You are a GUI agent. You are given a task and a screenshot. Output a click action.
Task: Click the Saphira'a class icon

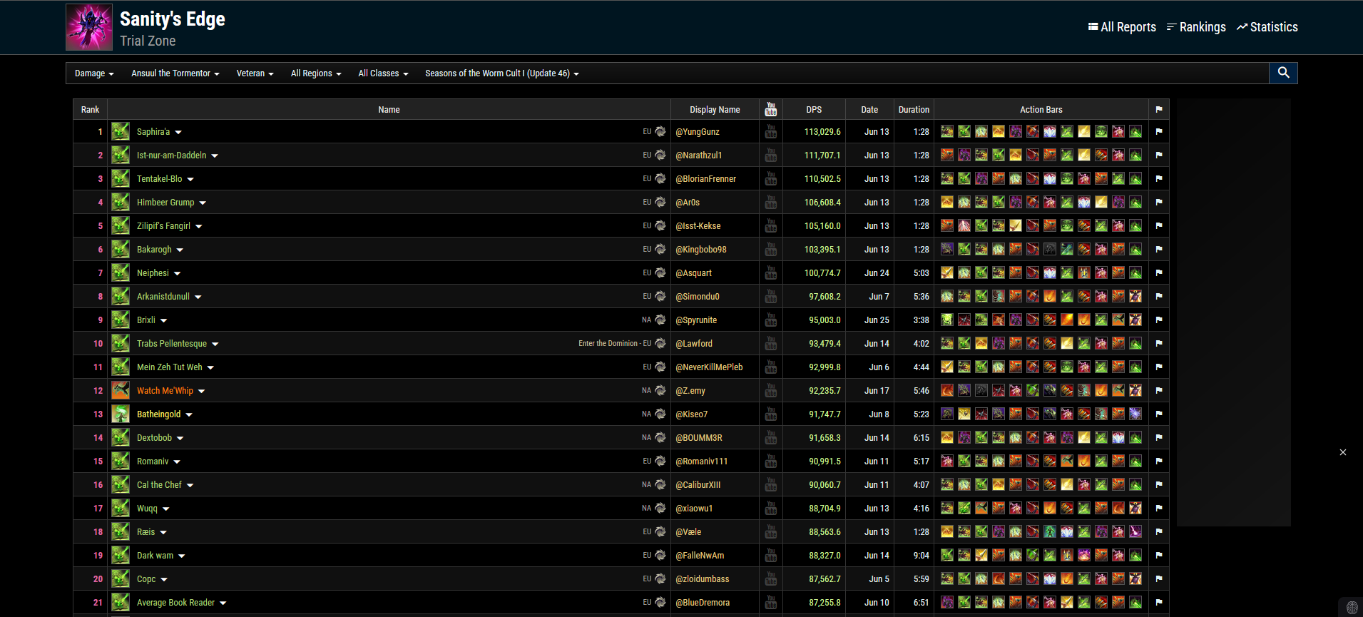tap(121, 131)
